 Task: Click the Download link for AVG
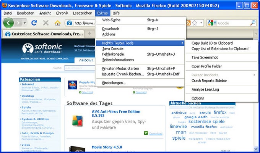156,134
